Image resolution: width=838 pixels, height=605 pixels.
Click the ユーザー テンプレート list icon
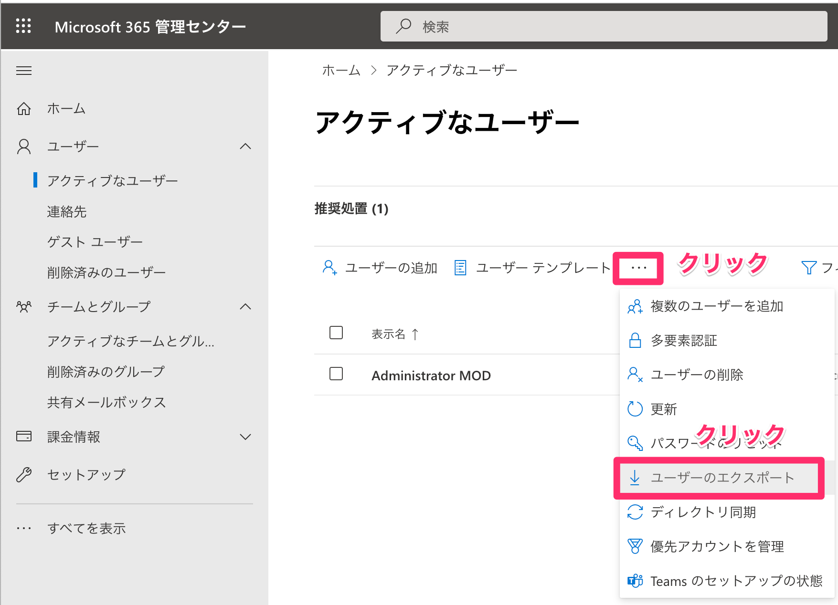tap(460, 268)
